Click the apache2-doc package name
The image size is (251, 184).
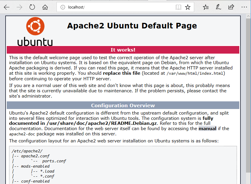click(22, 134)
